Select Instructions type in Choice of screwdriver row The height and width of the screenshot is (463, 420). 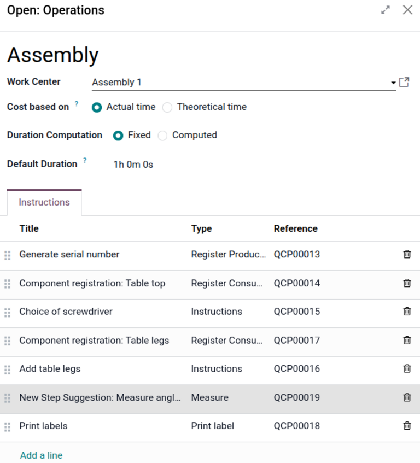point(217,312)
